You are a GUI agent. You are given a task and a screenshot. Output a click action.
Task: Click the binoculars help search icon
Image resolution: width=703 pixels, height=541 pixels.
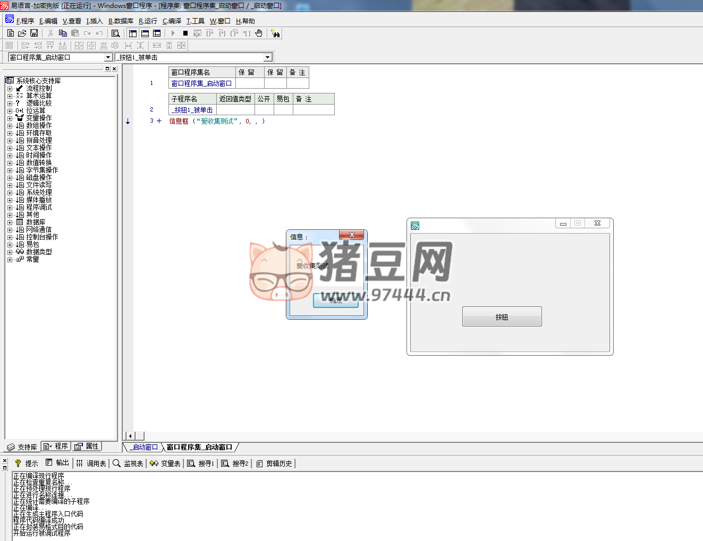pyautogui.click(x=275, y=33)
